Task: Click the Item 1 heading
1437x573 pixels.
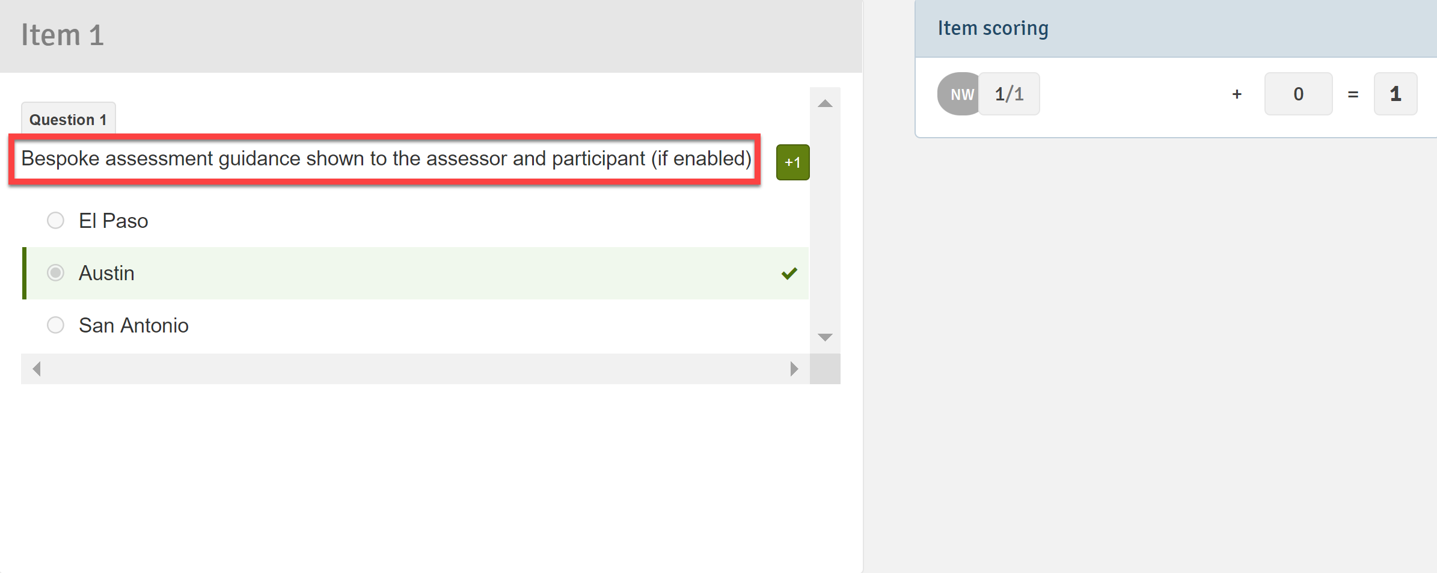Action: (x=63, y=35)
